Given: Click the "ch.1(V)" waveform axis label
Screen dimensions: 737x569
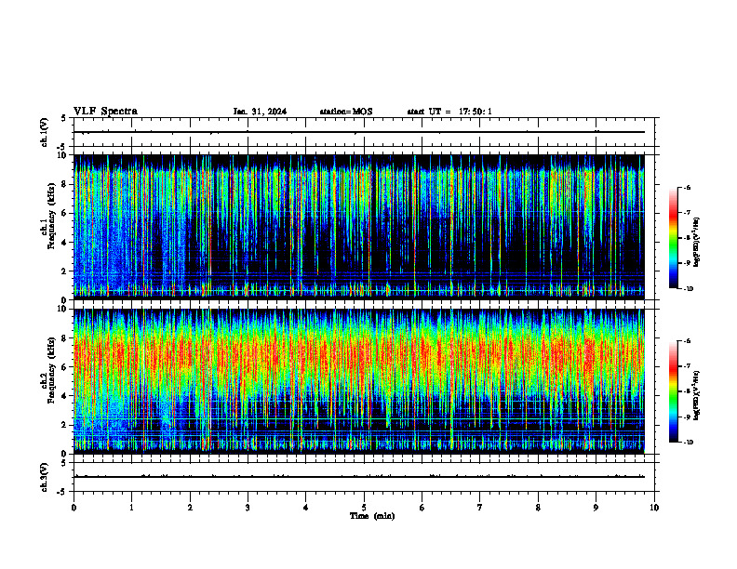Looking at the screenshot, I should click(45, 132).
